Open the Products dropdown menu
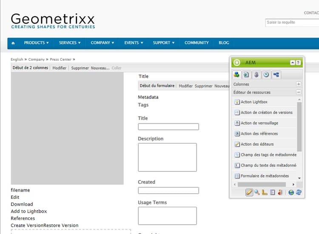Viewport: 319px width, 234px height. pyautogui.click(x=36, y=43)
